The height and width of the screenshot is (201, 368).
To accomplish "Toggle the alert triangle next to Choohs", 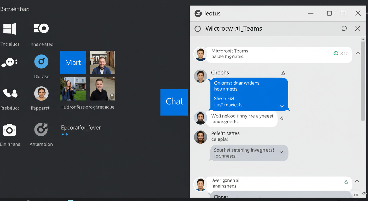I will (x=283, y=72).
